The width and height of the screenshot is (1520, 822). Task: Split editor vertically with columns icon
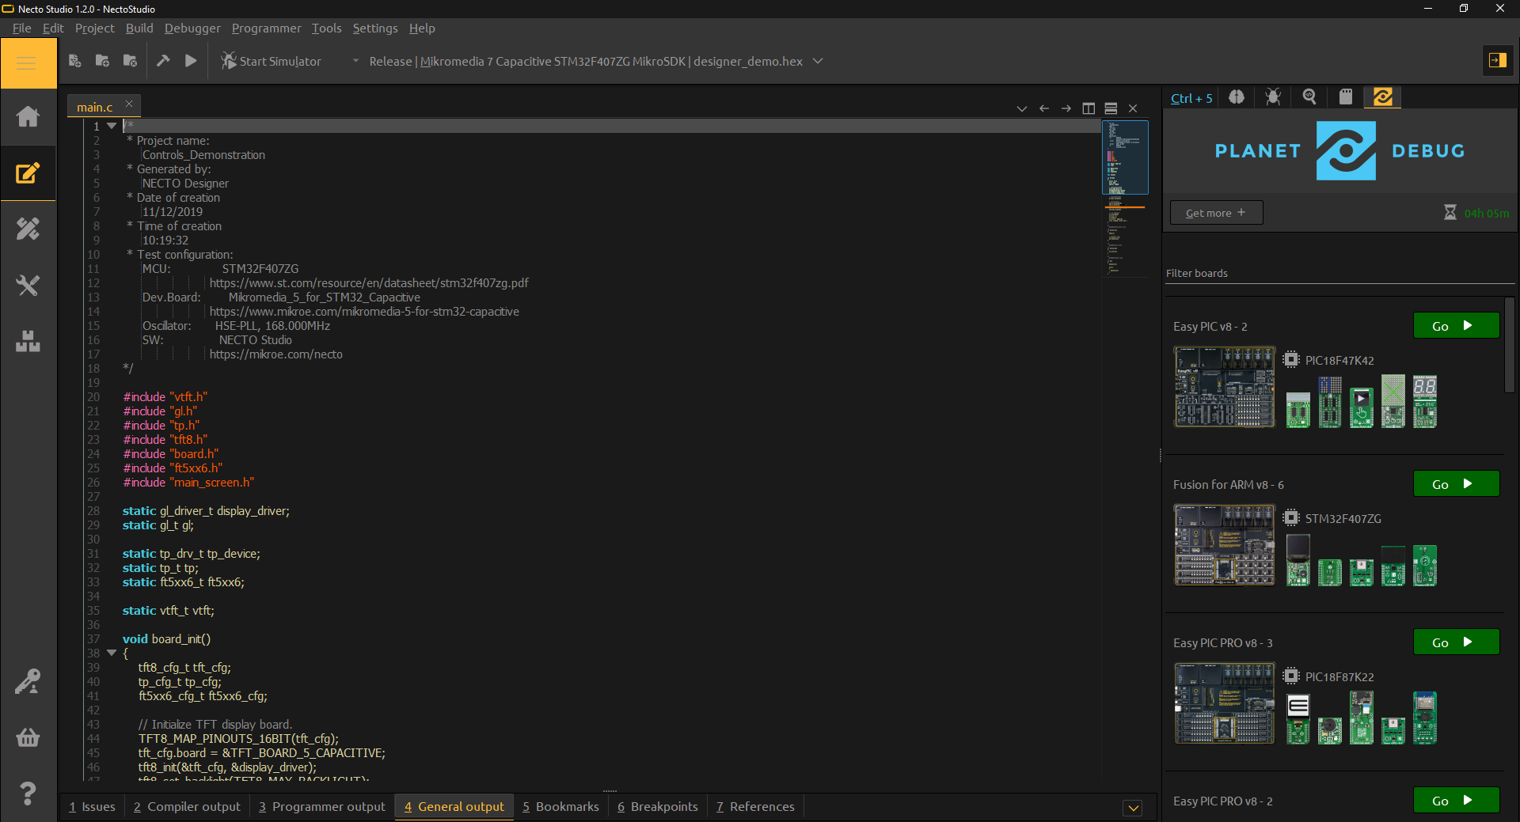point(1089,108)
